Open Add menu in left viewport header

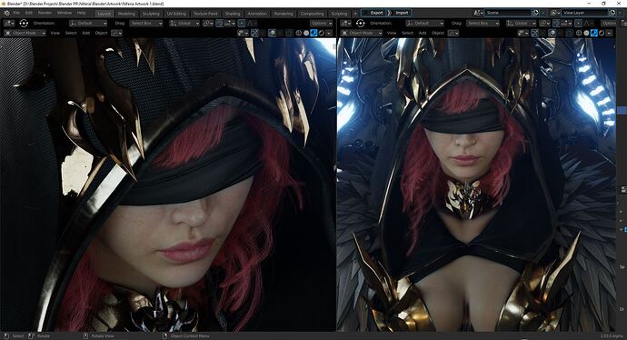click(x=86, y=34)
